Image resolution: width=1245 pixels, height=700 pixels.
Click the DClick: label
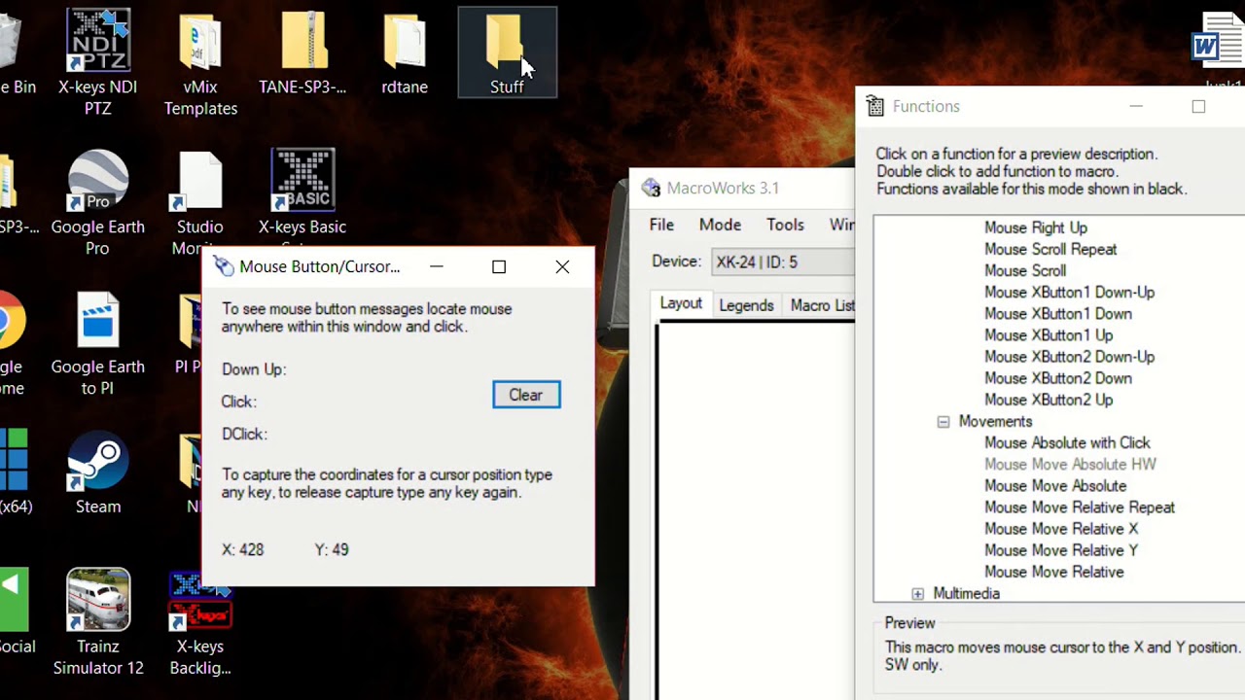[244, 434]
